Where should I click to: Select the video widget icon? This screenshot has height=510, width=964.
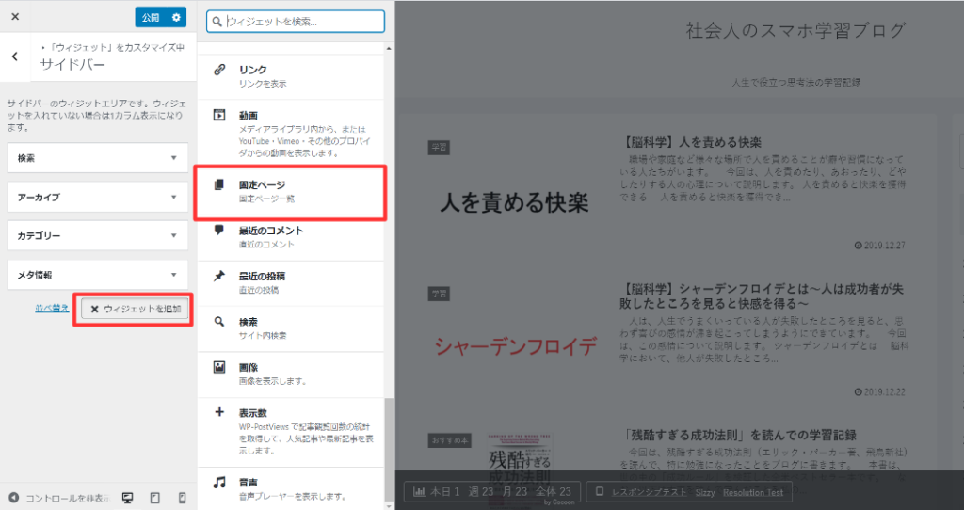point(219,115)
